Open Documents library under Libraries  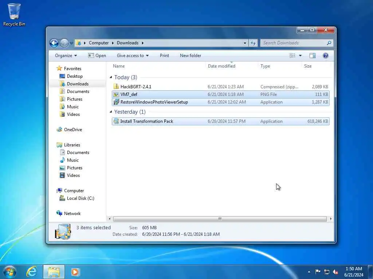tap(78, 152)
